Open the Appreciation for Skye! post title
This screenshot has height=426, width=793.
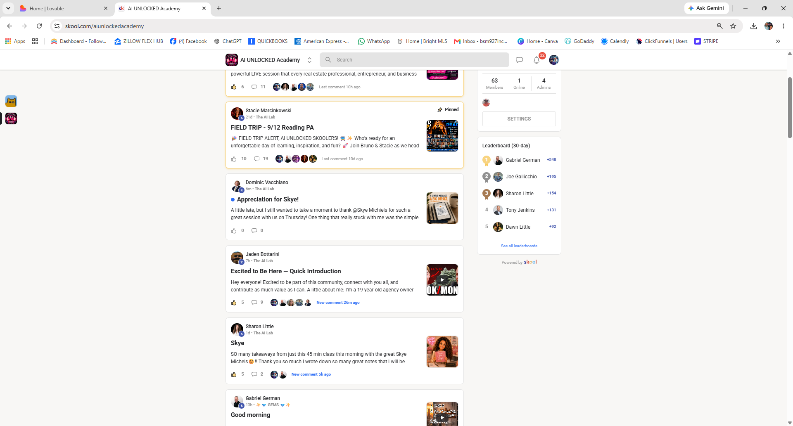268,199
